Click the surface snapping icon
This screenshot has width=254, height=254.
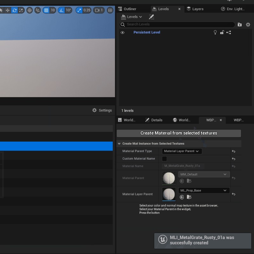pos(38,10)
